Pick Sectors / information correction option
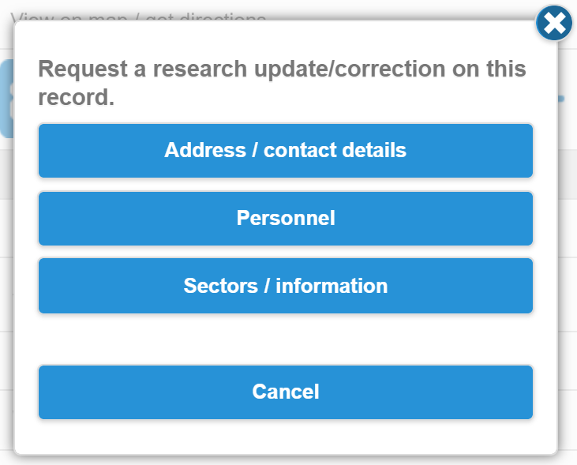Image resolution: width=577 pixels, height=465 pixels. coord(285,285)
